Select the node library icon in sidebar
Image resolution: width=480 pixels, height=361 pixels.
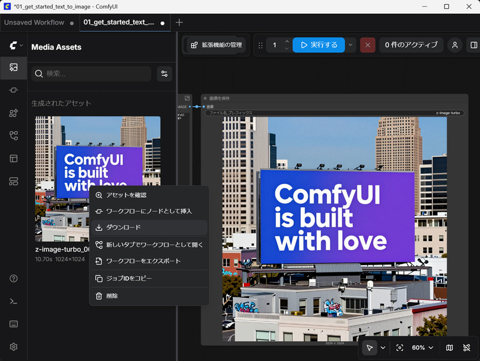(13, 113)
